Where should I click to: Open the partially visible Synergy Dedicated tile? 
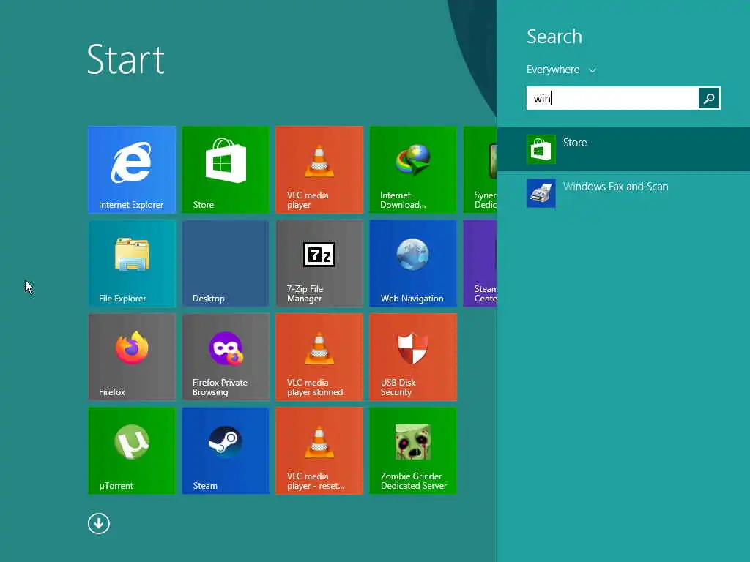click(480, 169)
